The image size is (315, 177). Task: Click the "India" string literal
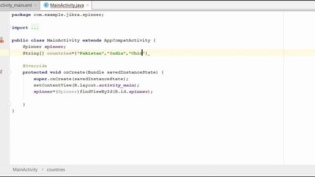(116, 53)
